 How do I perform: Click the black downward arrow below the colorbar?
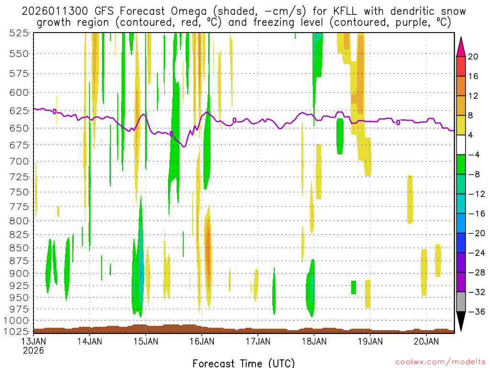[461, 322]
